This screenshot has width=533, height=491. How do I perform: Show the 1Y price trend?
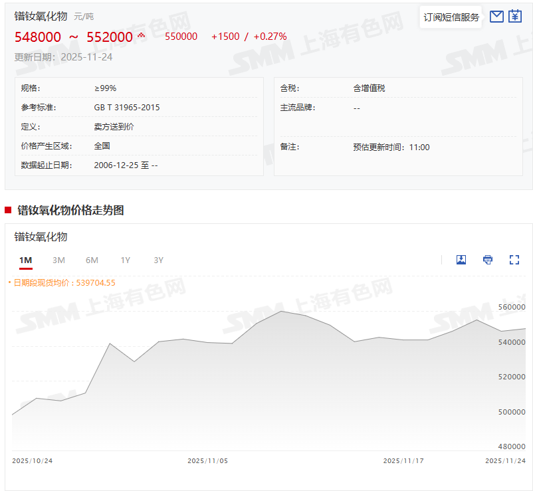(x=125, y=260)
